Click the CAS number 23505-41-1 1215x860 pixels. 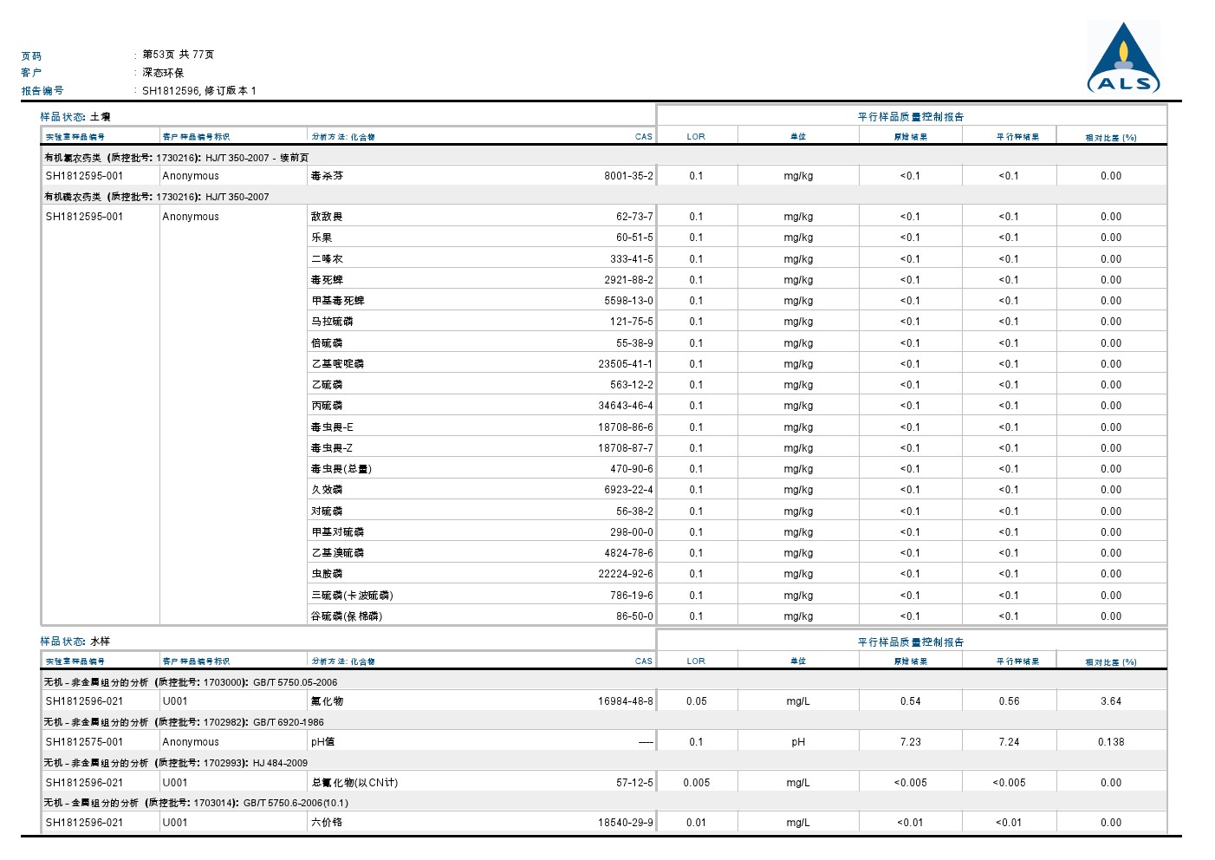click(625, 364)
